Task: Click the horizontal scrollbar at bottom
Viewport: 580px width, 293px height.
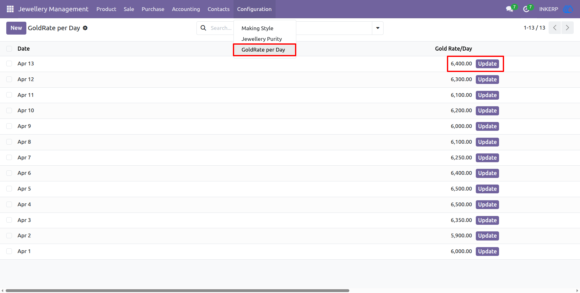Action: click(x=177, y=291)
